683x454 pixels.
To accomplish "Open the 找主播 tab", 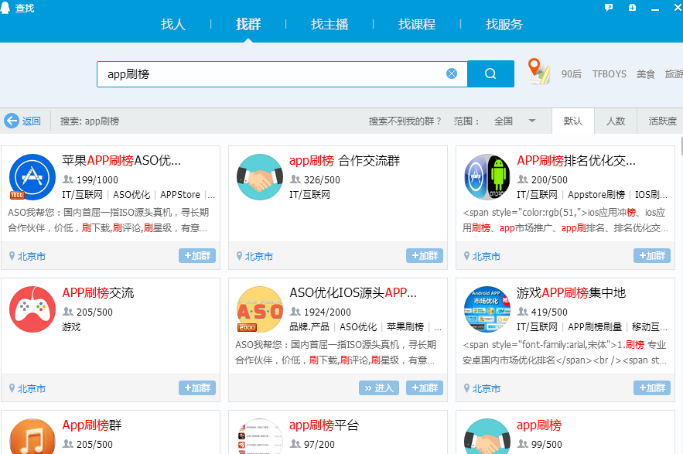I will [x=330, y=24].
